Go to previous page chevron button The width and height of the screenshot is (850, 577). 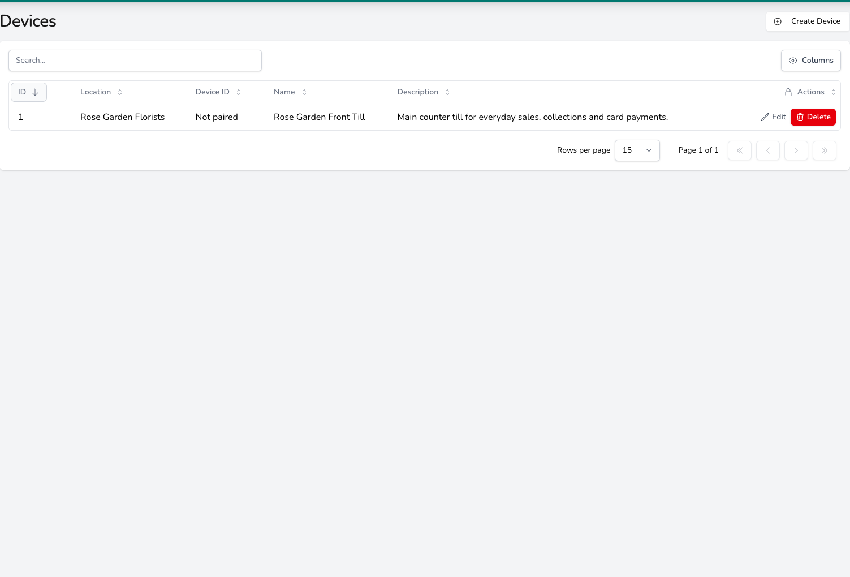click(768, 150)
